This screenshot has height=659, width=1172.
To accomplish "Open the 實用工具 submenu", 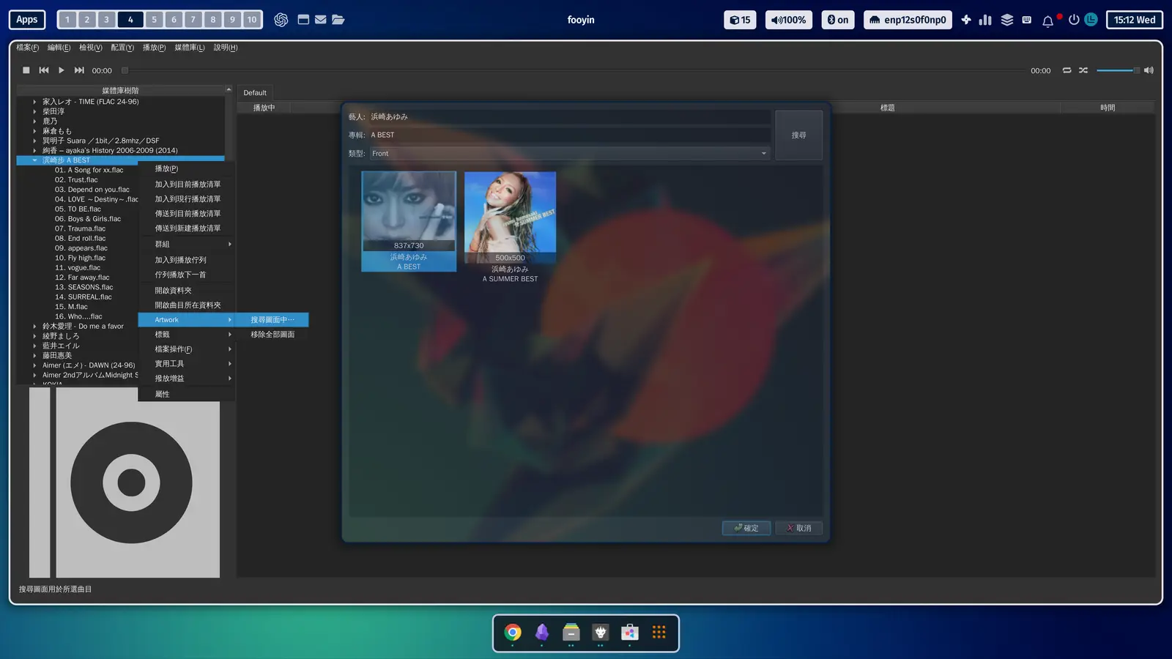I will pyautogui.click(x=187, y=364).
